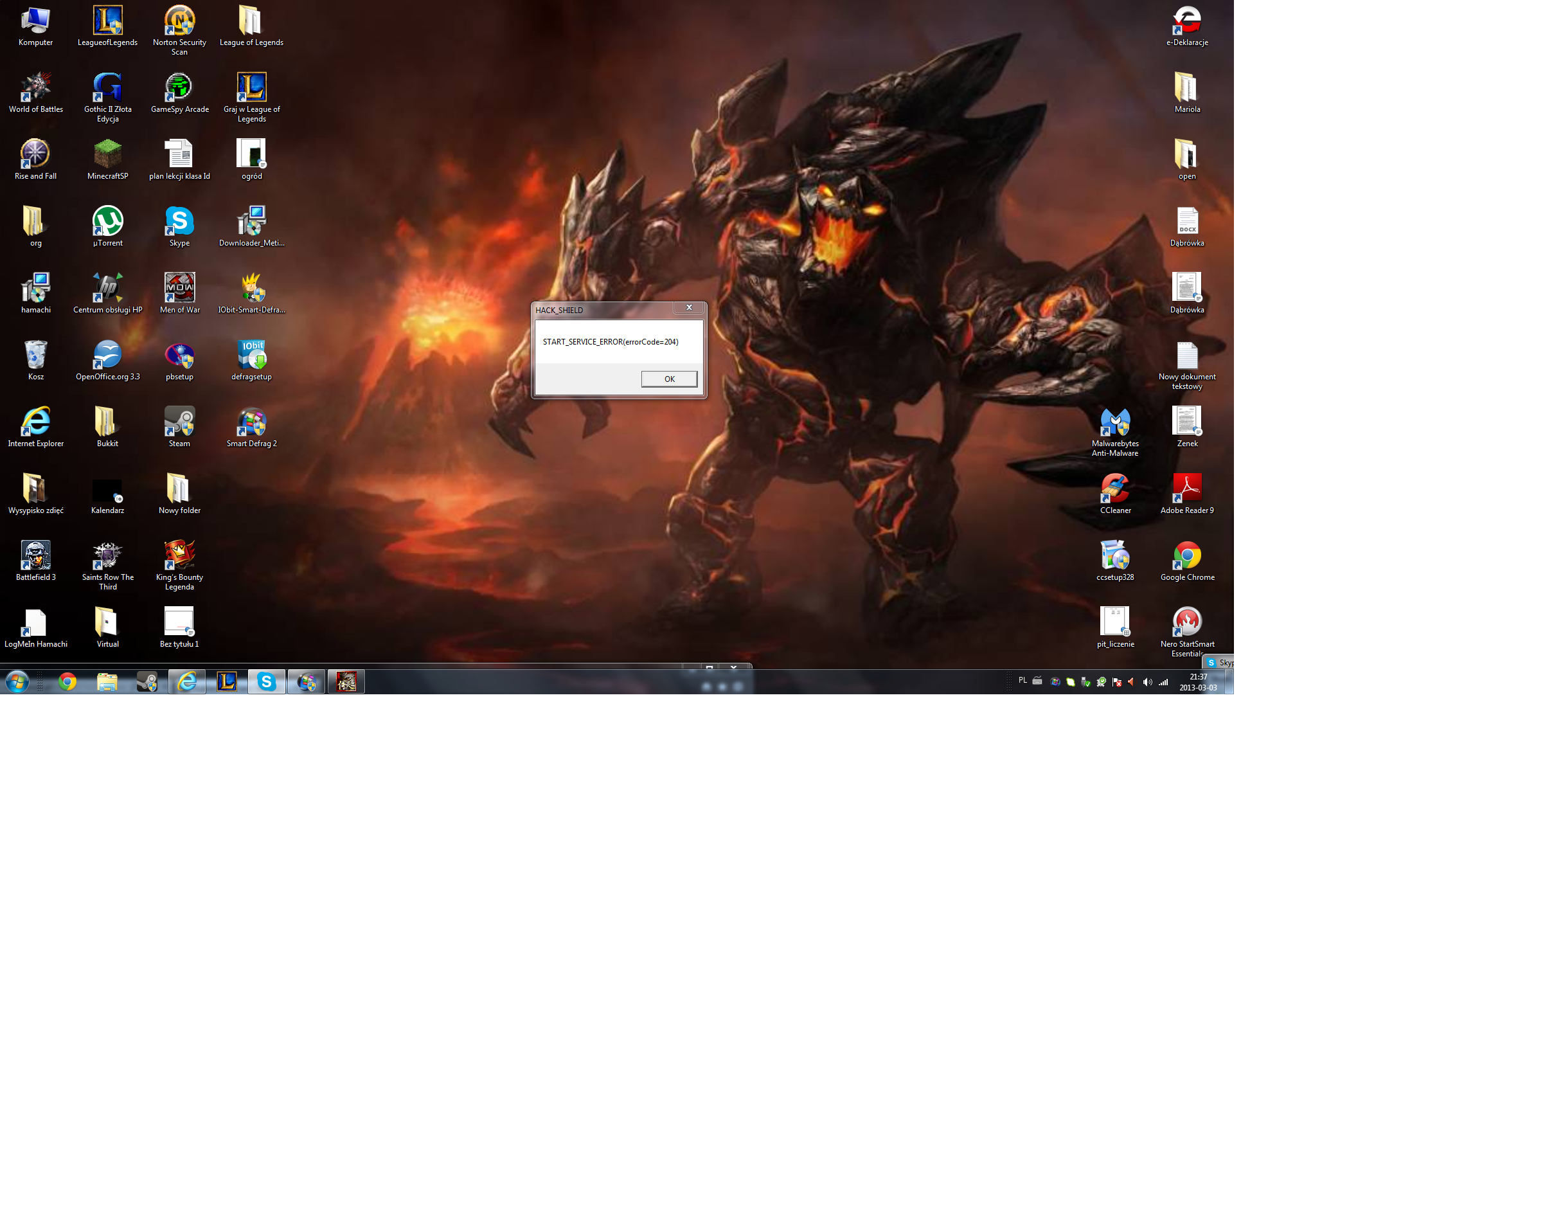
Task: Select the Wysypisko zdjęć folder
Action: point(35,494)
